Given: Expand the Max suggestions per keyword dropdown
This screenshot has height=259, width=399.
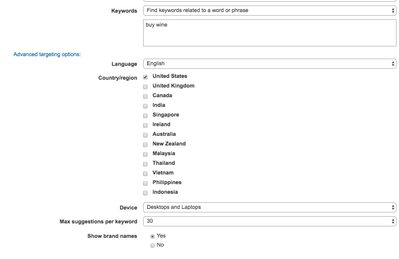Looking at the screenshot, I should (269, 221).
